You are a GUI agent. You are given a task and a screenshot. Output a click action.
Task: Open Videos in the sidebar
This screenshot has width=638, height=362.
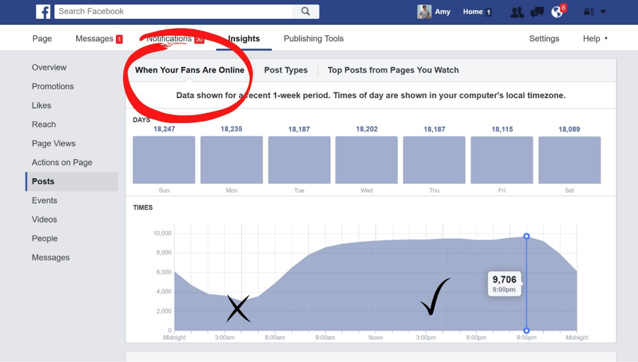click(44, 219)
